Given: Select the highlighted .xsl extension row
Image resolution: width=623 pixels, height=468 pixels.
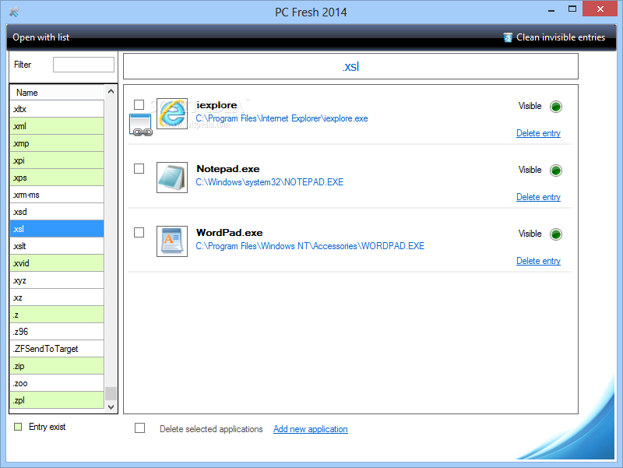Looking at the screenshot, I should [57, 229].
